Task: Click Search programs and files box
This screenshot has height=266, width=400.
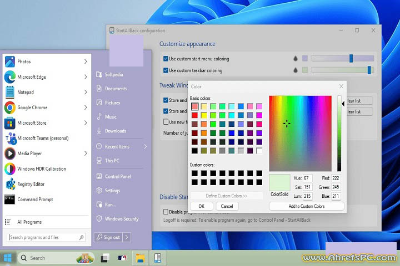Action: pyautogui.click(x=46, y=237)
